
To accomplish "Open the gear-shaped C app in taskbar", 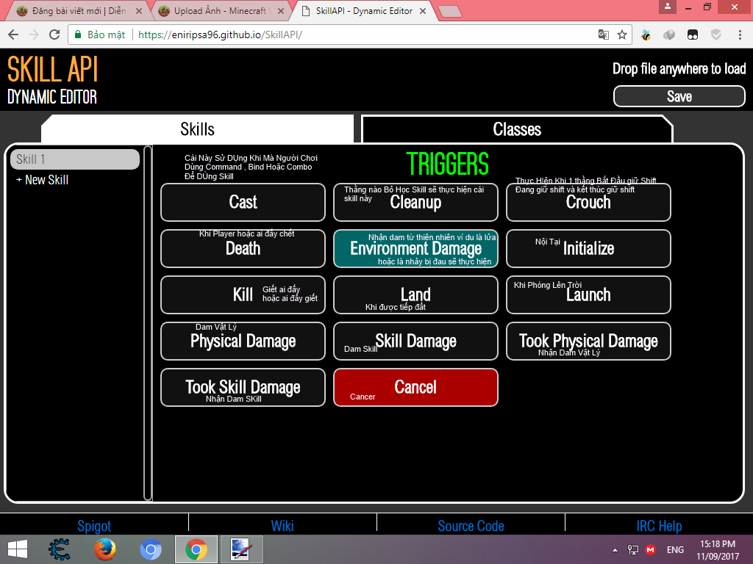I will 60,549.
